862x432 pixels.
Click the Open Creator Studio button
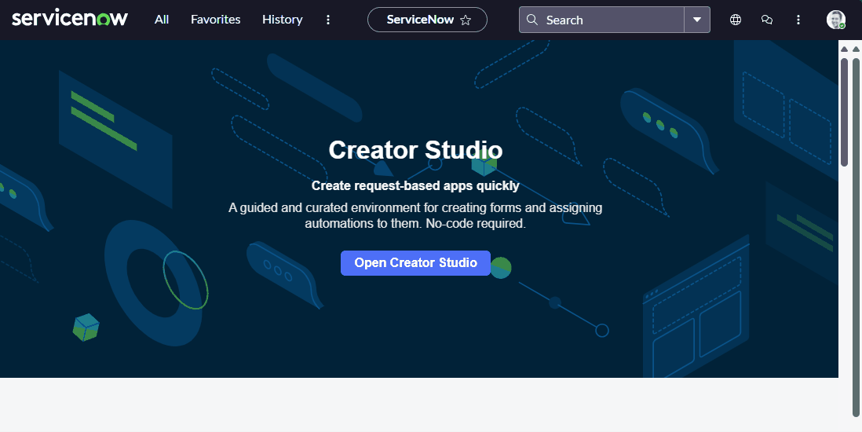click(x=415, y=263)
